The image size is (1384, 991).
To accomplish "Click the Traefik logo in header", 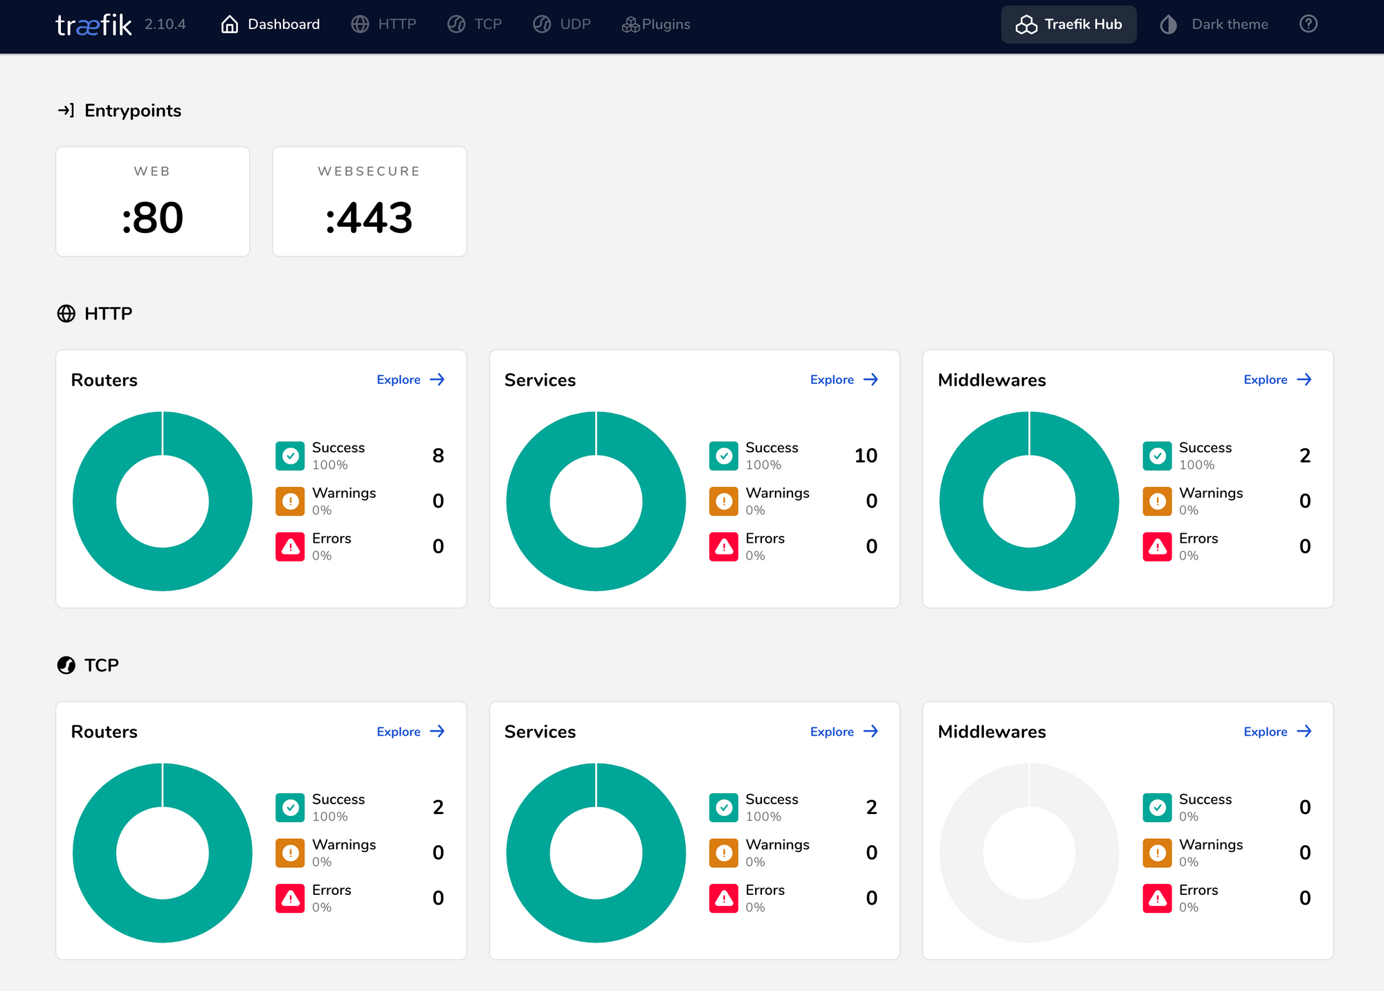I will [93, 25].
